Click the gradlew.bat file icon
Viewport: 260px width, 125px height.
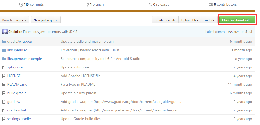4,110
